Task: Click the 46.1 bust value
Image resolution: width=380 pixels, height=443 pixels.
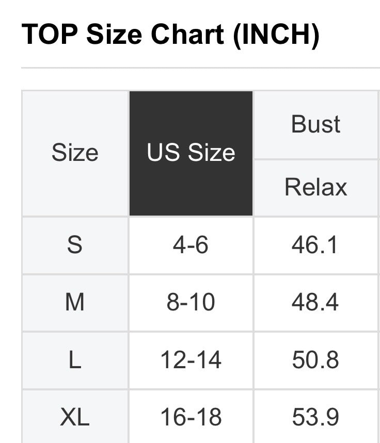Action: pos(316,245)
